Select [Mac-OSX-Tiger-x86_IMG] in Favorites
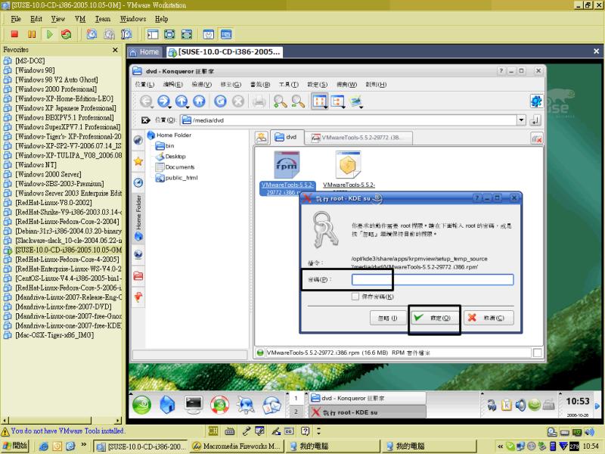The height and width of the screenshot is (454, 605). tap(49, 335)
